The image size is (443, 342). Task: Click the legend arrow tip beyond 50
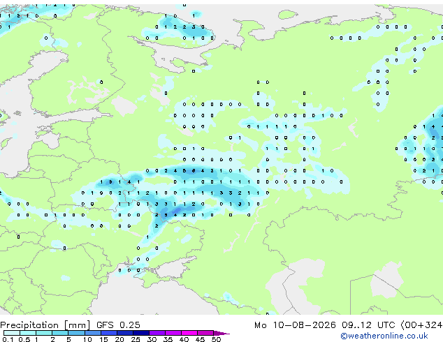(x=221, y=334)
